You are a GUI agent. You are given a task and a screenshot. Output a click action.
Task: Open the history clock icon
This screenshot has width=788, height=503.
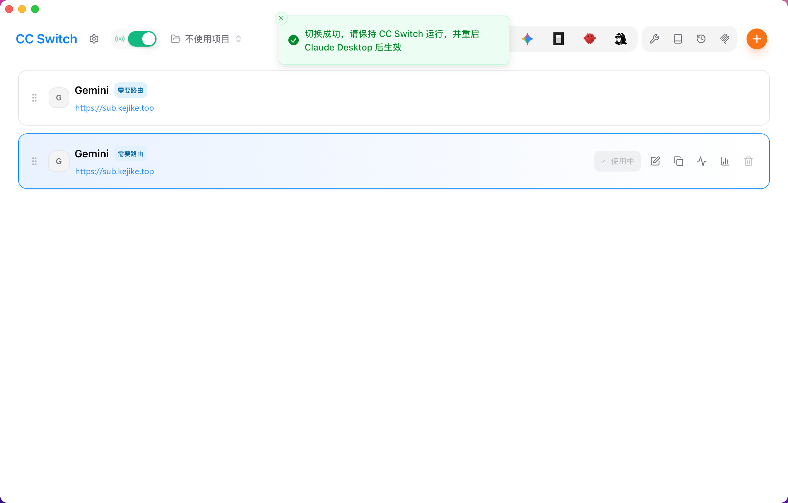click(701, 39)
